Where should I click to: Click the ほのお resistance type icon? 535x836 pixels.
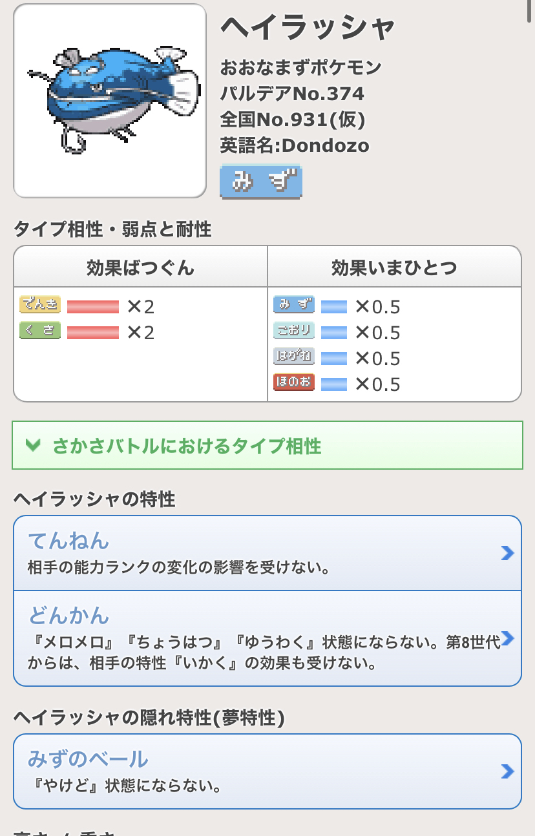[293, 382]
